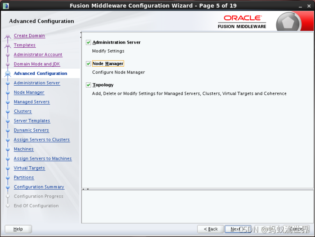Open Administration Server in the step list
This screenshot has height=237, width=315.
[x=37, y=83]
